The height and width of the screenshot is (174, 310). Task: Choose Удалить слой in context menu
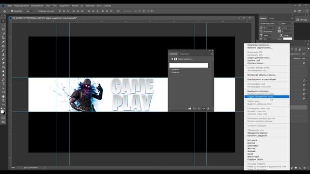point(254,60)
